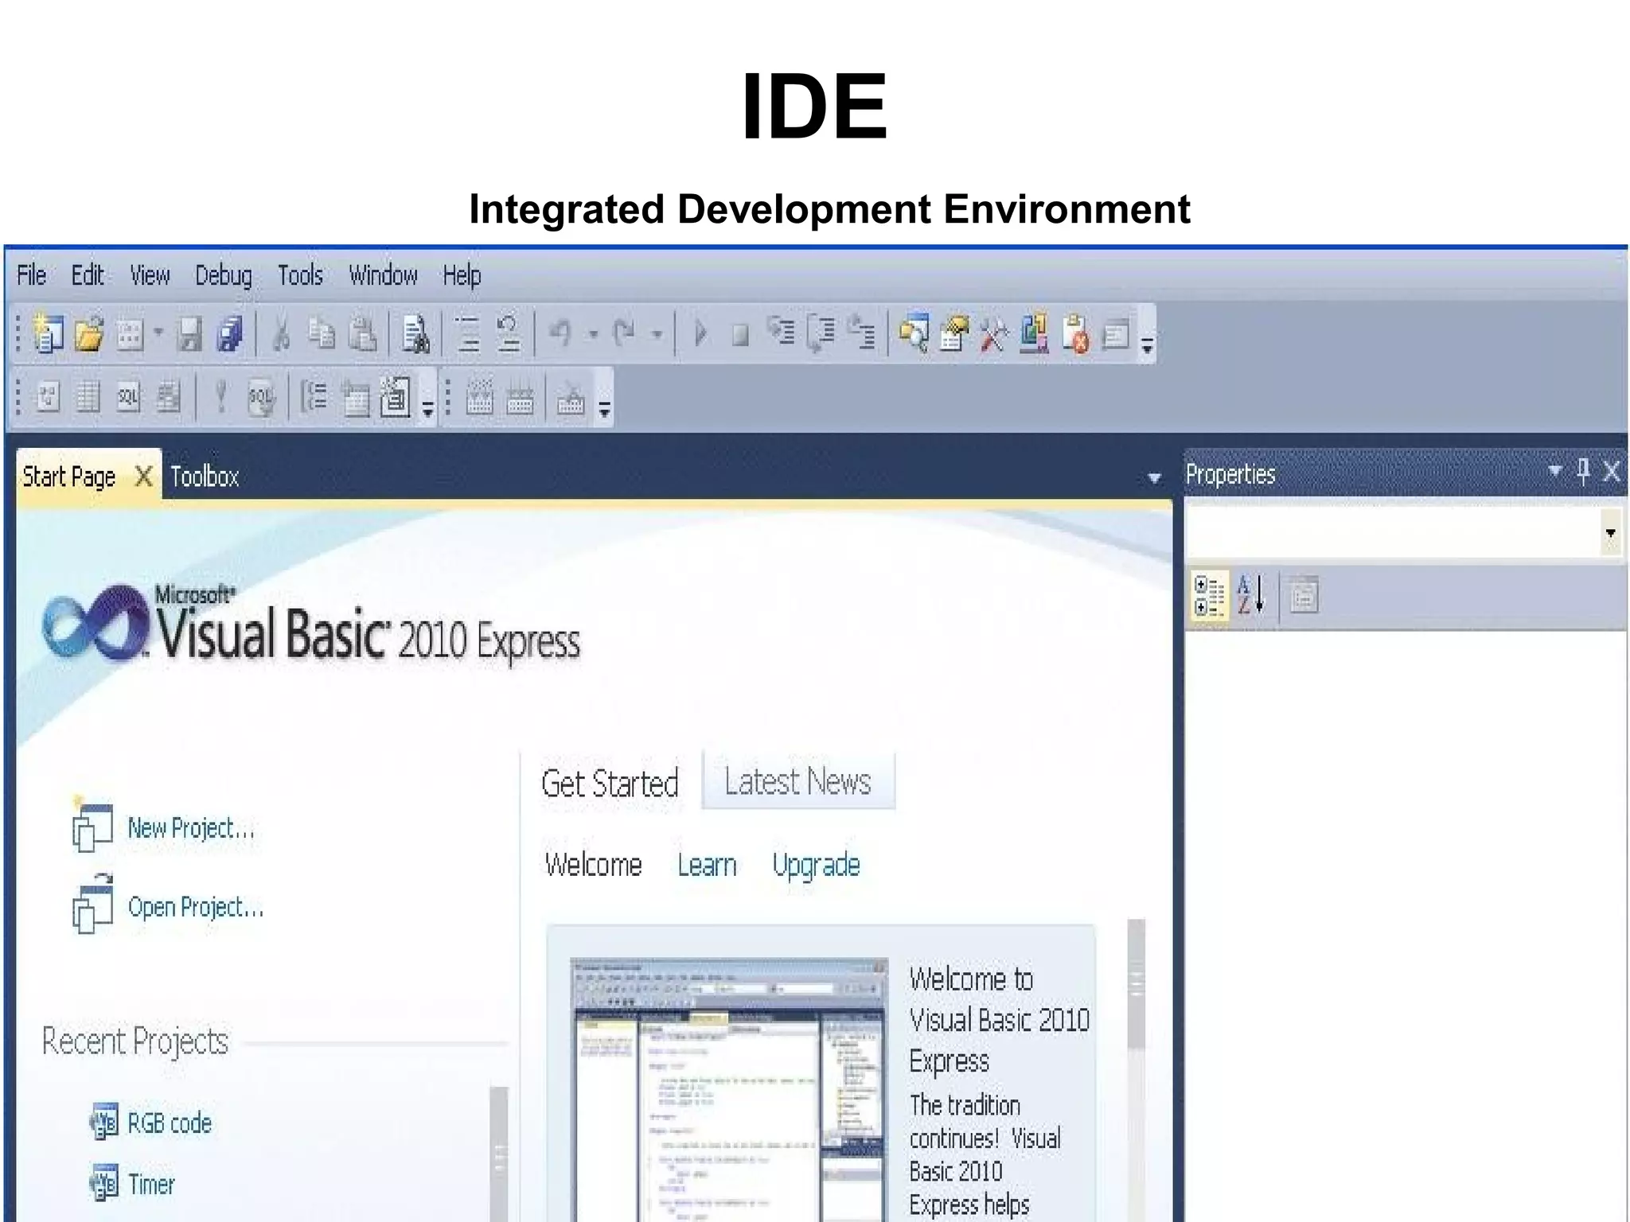1630x1222 pixels.
Task: Open the Add New Item dropdown arrow
Action: pos(158,333)
